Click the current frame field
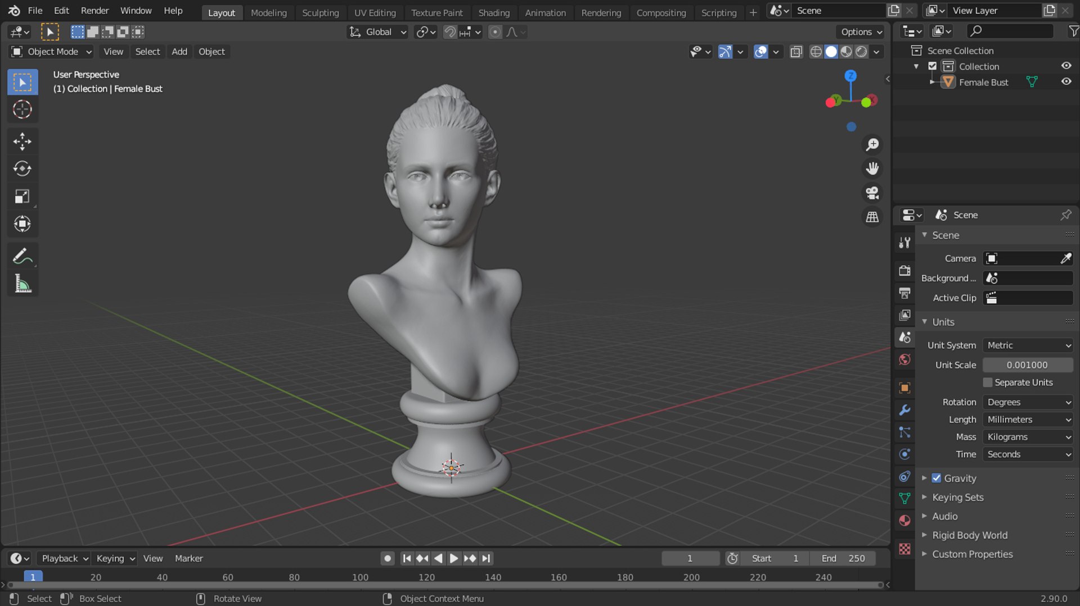This screenshot has width=1080, height=606. coord(690,558)
